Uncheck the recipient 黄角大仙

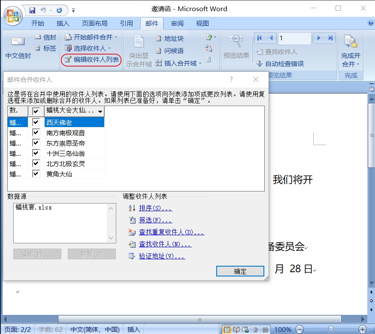[36, 174]
